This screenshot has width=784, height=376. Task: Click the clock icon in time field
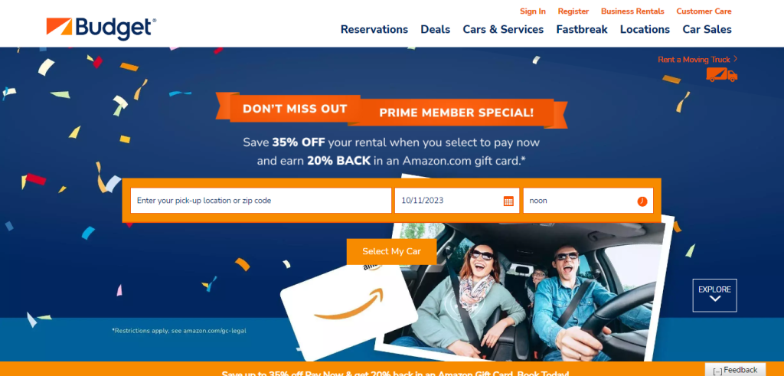tap(642, 201)
